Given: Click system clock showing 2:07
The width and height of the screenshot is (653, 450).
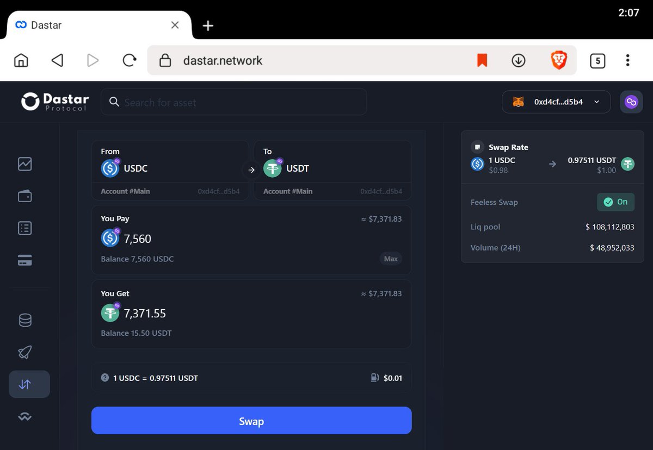Looking at the screenshot, I should pos(629,12).
